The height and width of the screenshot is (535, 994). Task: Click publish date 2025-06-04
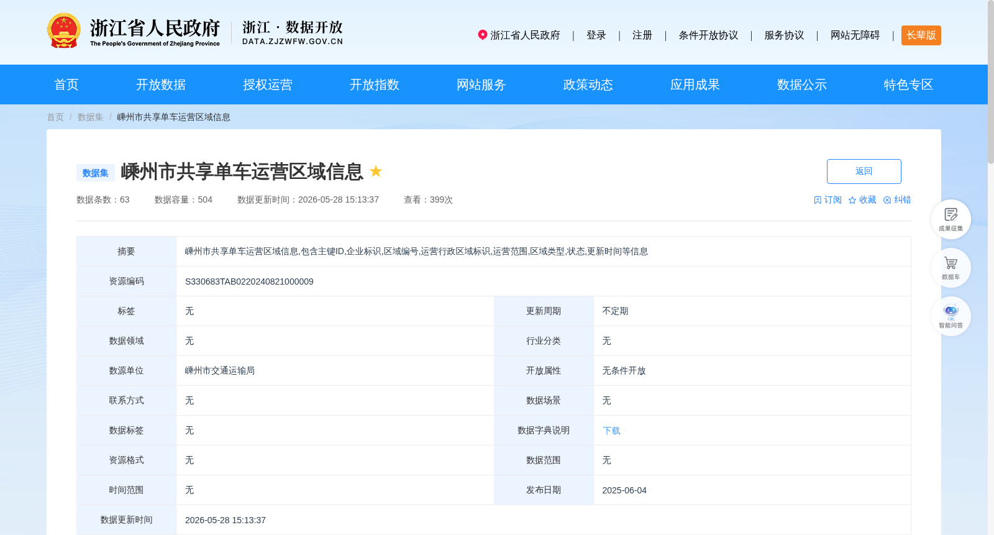tap(624, 490)
